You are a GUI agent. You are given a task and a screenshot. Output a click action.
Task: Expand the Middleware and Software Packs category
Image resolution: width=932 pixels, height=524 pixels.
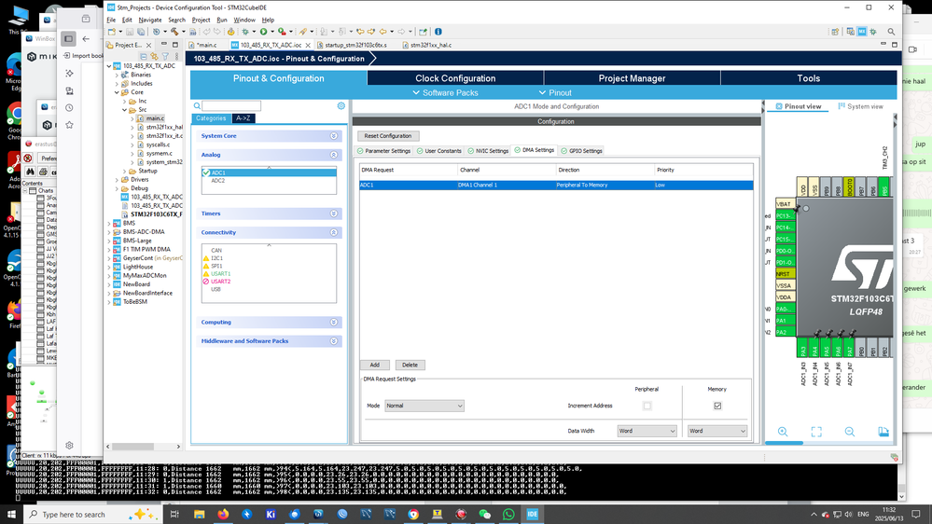tap(334, 341)
